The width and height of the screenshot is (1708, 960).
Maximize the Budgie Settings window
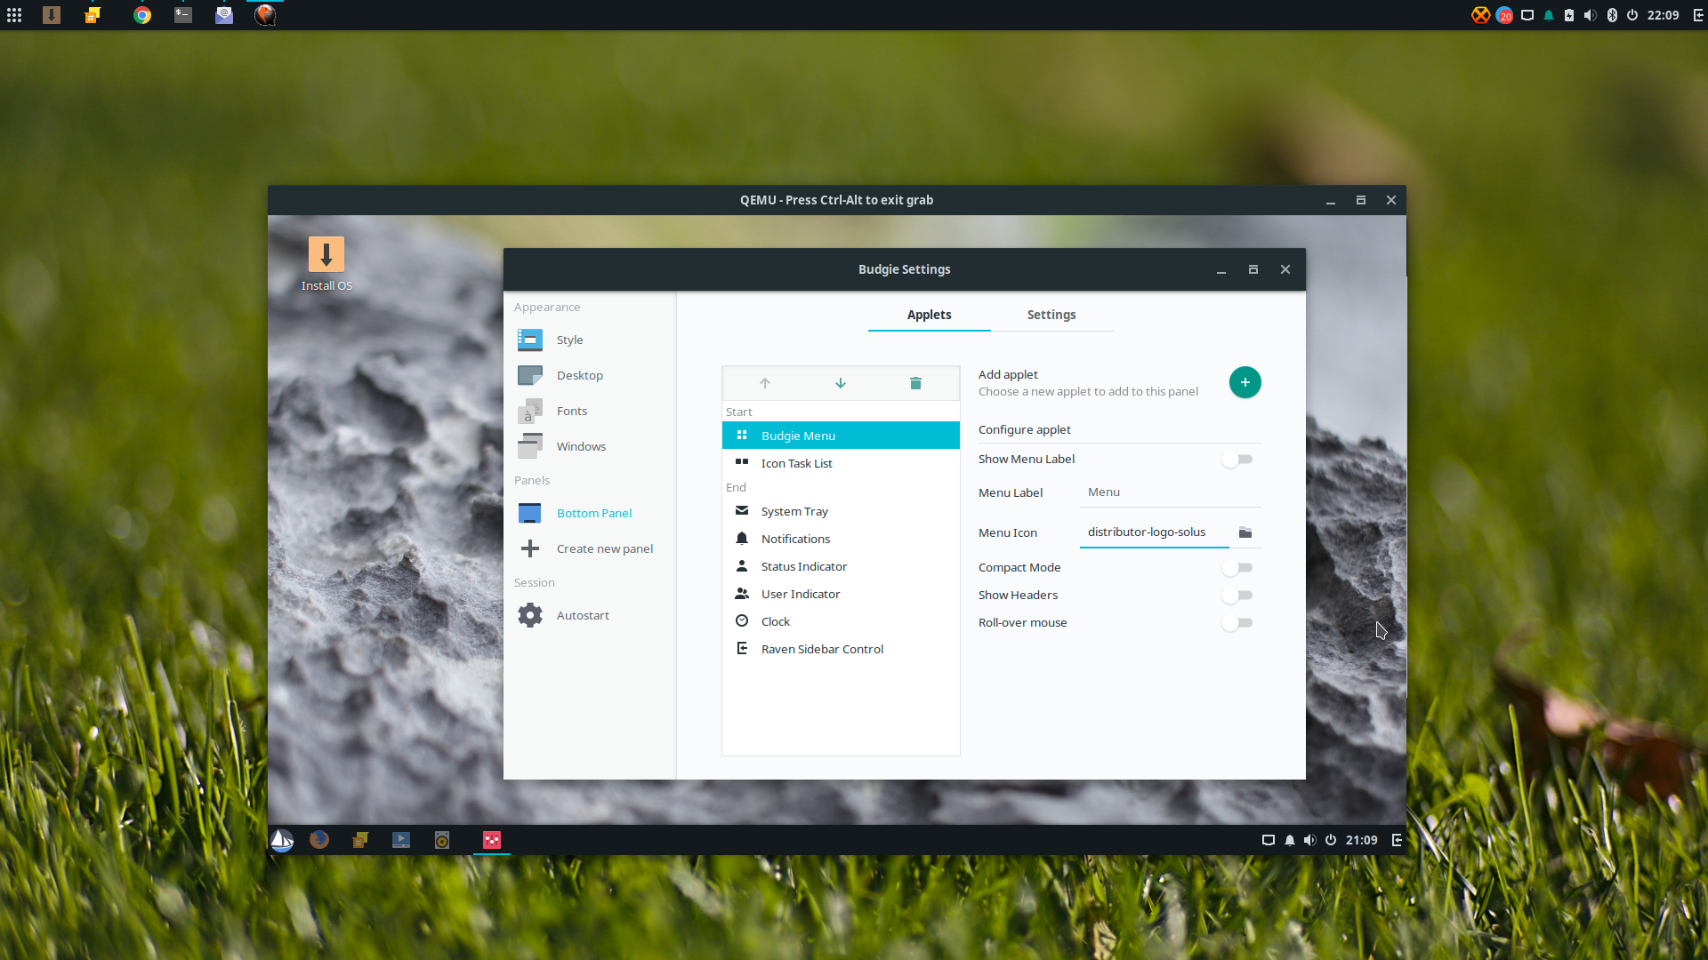[1253, 269]
